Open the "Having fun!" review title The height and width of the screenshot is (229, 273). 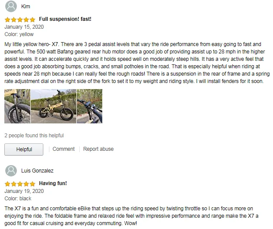click(x=53, y=183)
